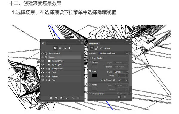This screenshot has height=114, width=179.
Task: Open Lines Width dropdown arrow
Action: (127, 76)
